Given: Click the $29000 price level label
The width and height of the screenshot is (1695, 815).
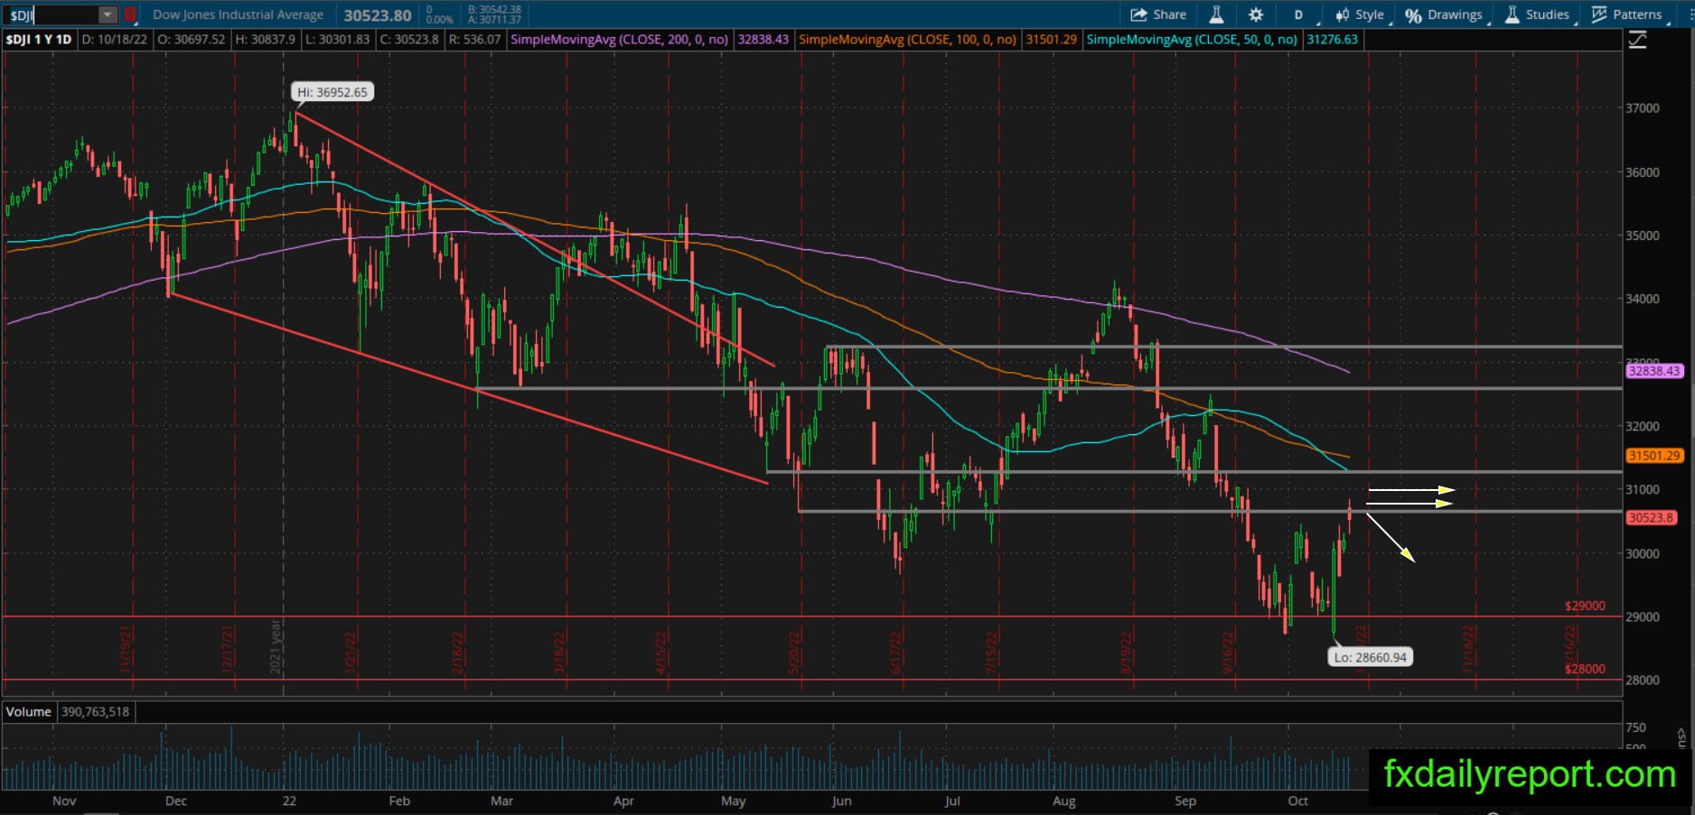Looking at the screenshot, I should point(1585,607).
